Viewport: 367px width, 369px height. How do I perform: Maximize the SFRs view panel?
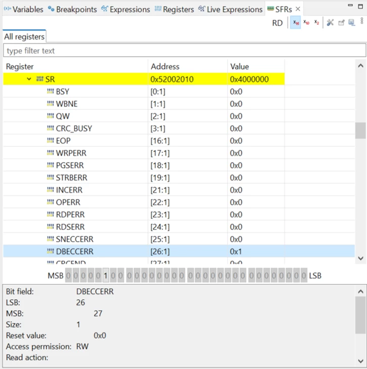pyautogui.click(x=360, y=7)
